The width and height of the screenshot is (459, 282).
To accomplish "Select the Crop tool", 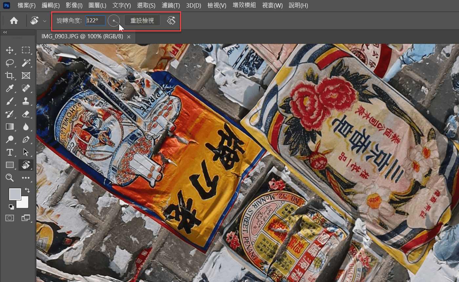I will click(10, 76).
